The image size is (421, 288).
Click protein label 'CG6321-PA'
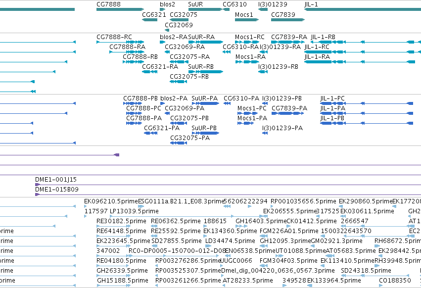coord(162,128)
